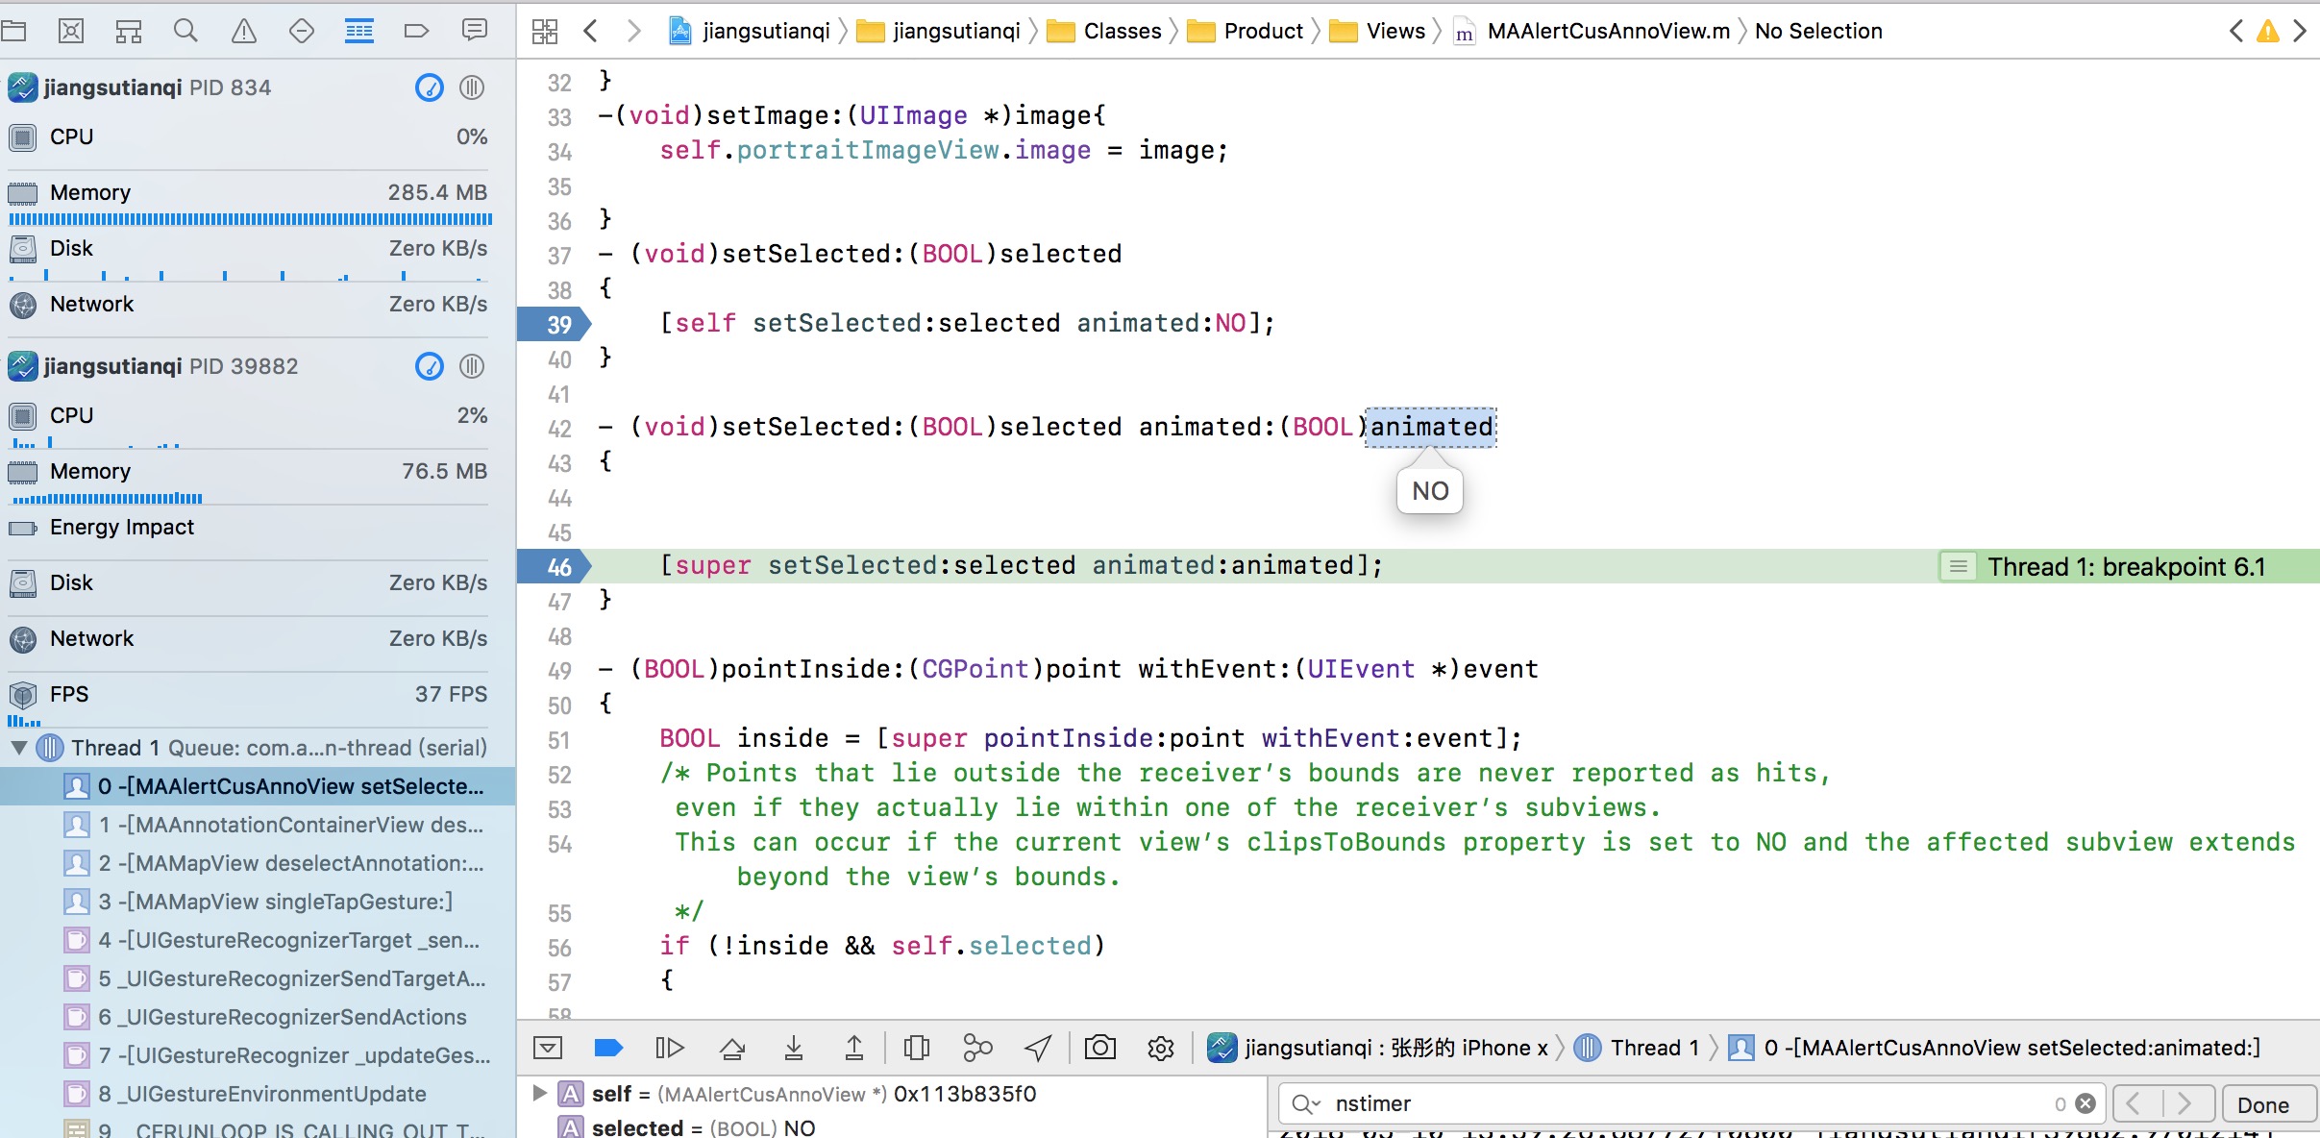Toggle breakpoint on line 39
The width and height of the screenshot is (2320, 1138).
pyautogui.click(x=555, y=324)
